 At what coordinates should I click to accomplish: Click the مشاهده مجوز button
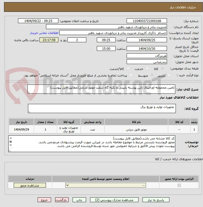(x=30, y=185)
